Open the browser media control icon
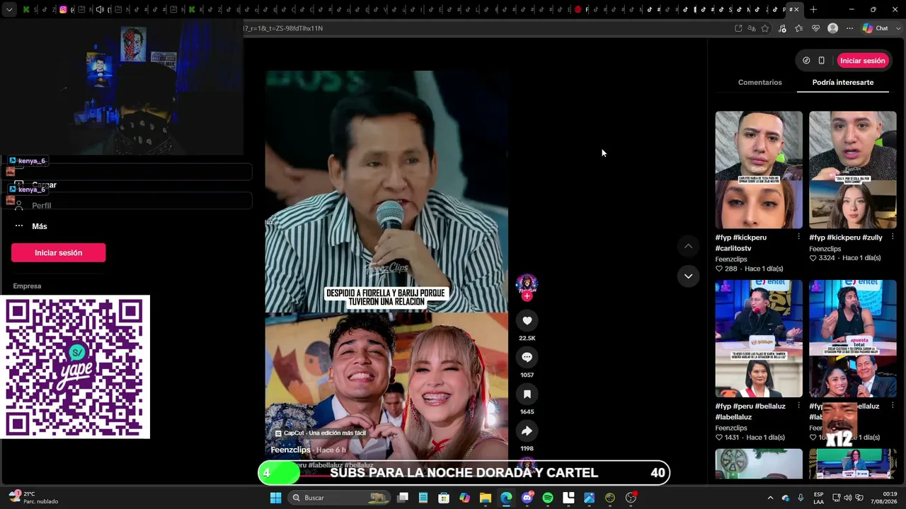Viewport: 906px width, 509px height. pos(782,28)
